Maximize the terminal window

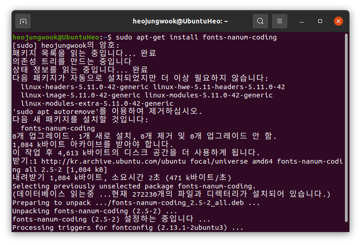(x=320, y=21)
